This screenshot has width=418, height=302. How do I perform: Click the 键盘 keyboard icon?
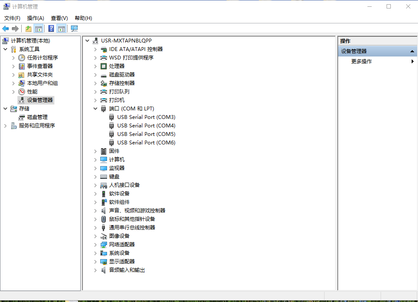(103, 176)
